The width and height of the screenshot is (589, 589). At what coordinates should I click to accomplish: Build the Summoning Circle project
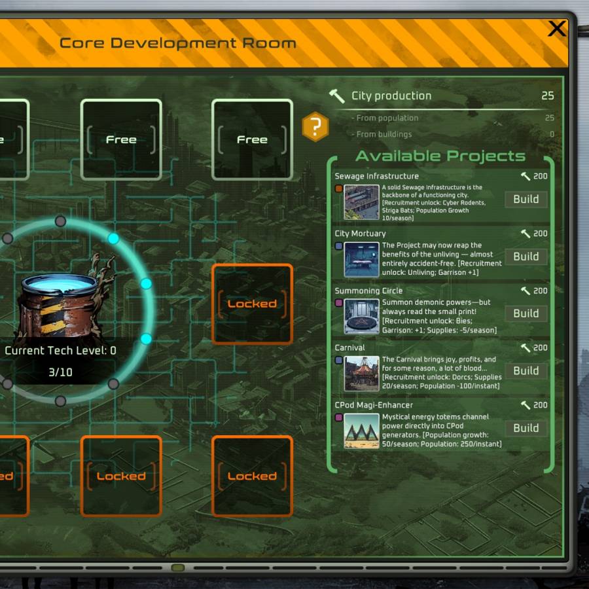pyautogui.click(x=526, y=313)
